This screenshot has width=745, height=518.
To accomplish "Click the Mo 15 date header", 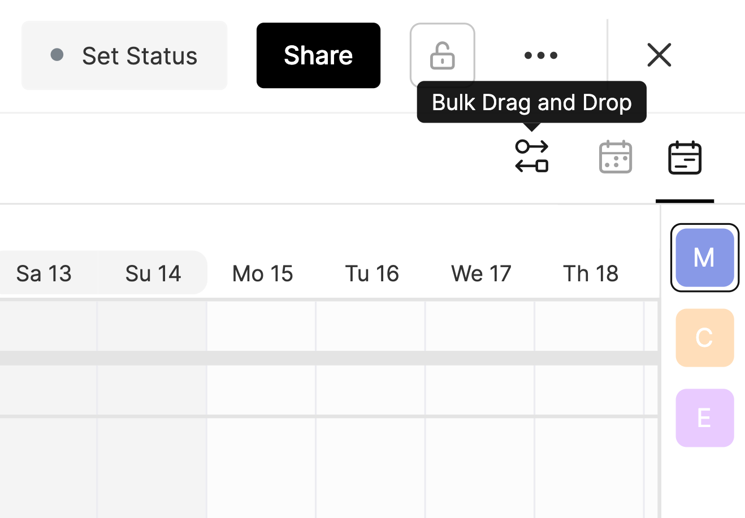I will (262, 273).
